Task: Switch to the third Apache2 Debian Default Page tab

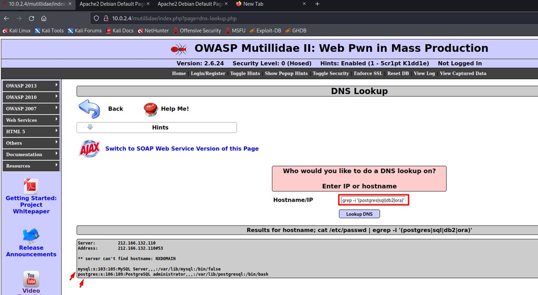Action: (191, 4)
